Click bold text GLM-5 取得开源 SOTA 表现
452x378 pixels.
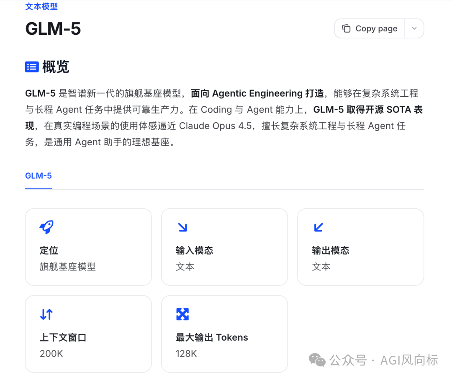tap(368, 110)
